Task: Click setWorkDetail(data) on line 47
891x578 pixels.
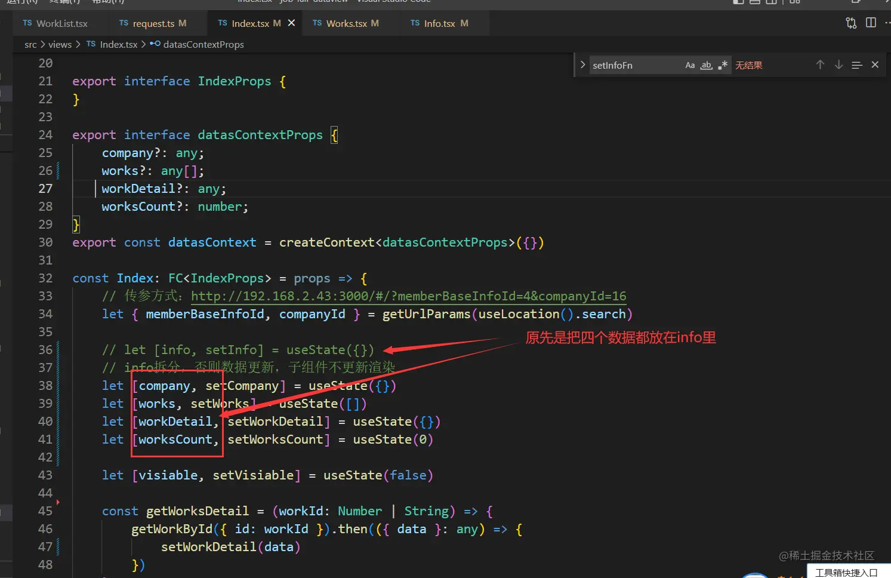Action: (230, 547)
